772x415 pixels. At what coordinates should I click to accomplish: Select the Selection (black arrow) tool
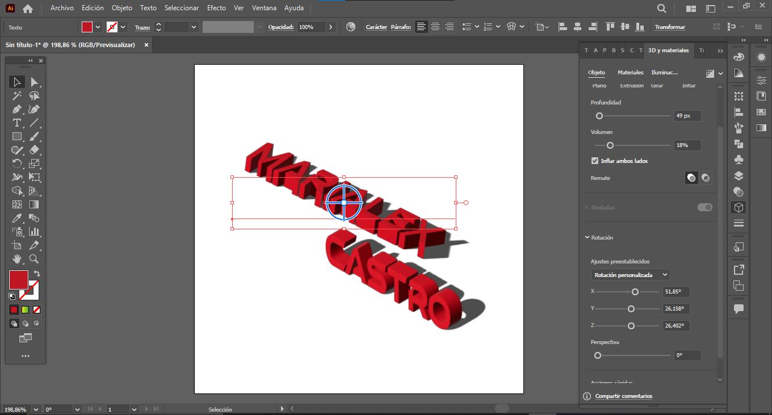click(17, 82)
